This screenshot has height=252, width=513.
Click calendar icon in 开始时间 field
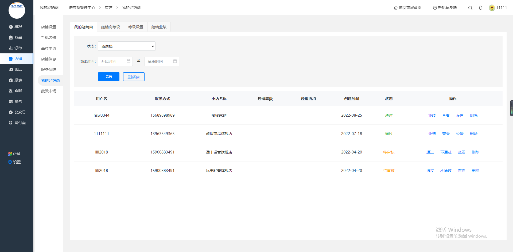tap(129, 61)
